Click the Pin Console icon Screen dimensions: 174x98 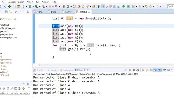coord(165,70)
